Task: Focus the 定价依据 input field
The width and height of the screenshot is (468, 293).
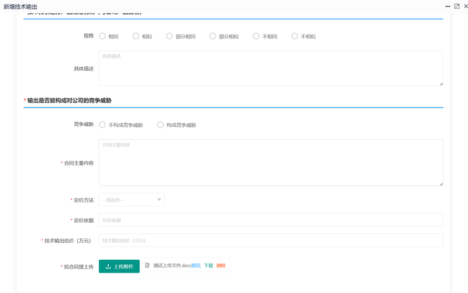Action: click(x=271, y=220)
